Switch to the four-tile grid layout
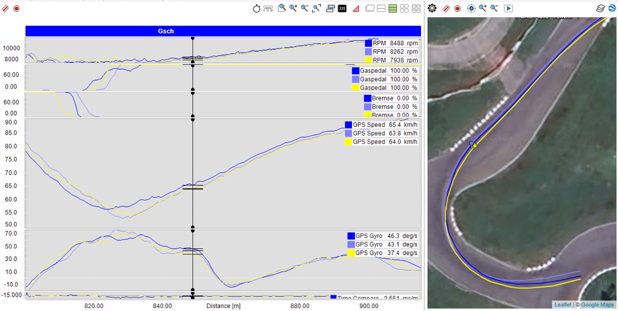Viewport: 618px width, 311px height. click(x=404, y=8)
